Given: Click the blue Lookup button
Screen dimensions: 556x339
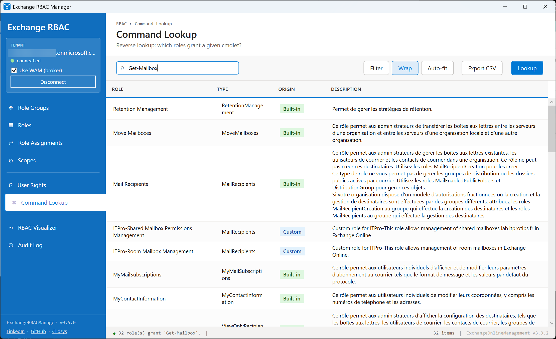Looking at the screenshot, I should point(527,68).
